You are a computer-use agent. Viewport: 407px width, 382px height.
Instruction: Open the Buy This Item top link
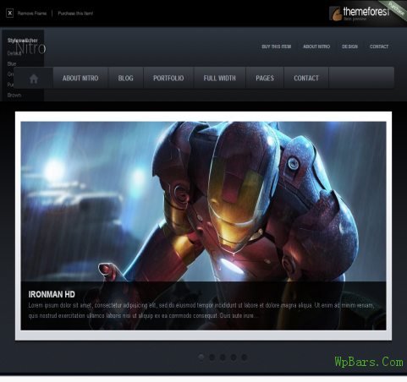point(276,46)
